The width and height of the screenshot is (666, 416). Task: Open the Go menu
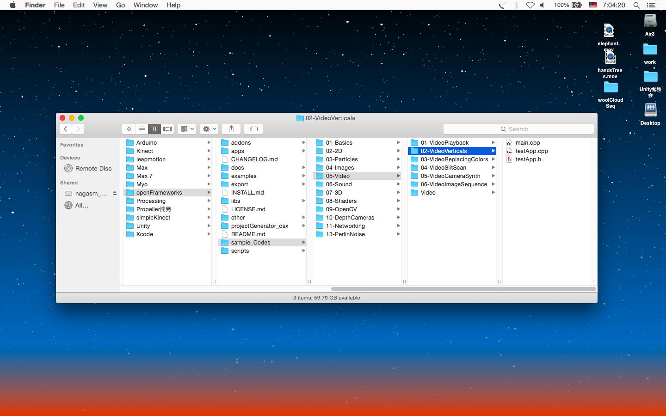tap(120, 5)
